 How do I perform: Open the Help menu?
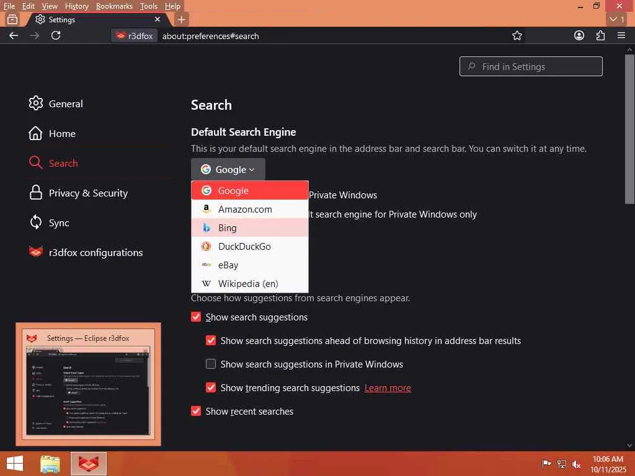[x=172, y=6]
